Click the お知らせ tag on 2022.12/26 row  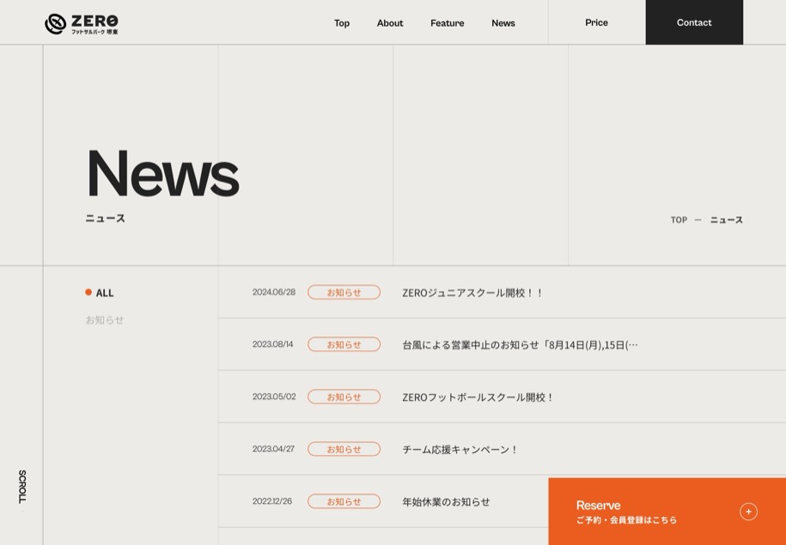click(344, 501)
